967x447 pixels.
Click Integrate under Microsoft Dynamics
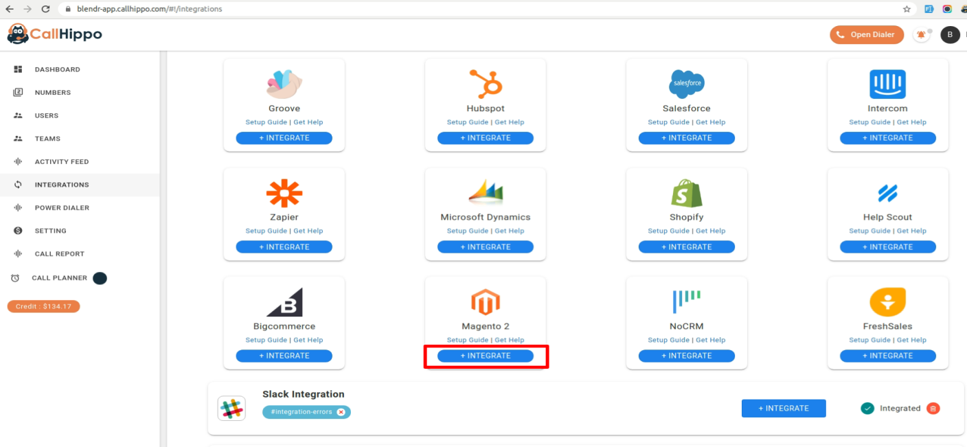point(486,247)
